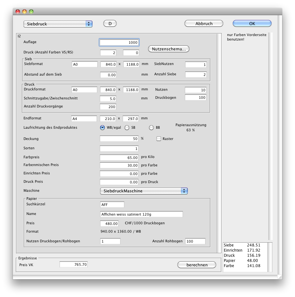The image size is (295, 297).
Task: Click the small D button
Action: (110, 23)
